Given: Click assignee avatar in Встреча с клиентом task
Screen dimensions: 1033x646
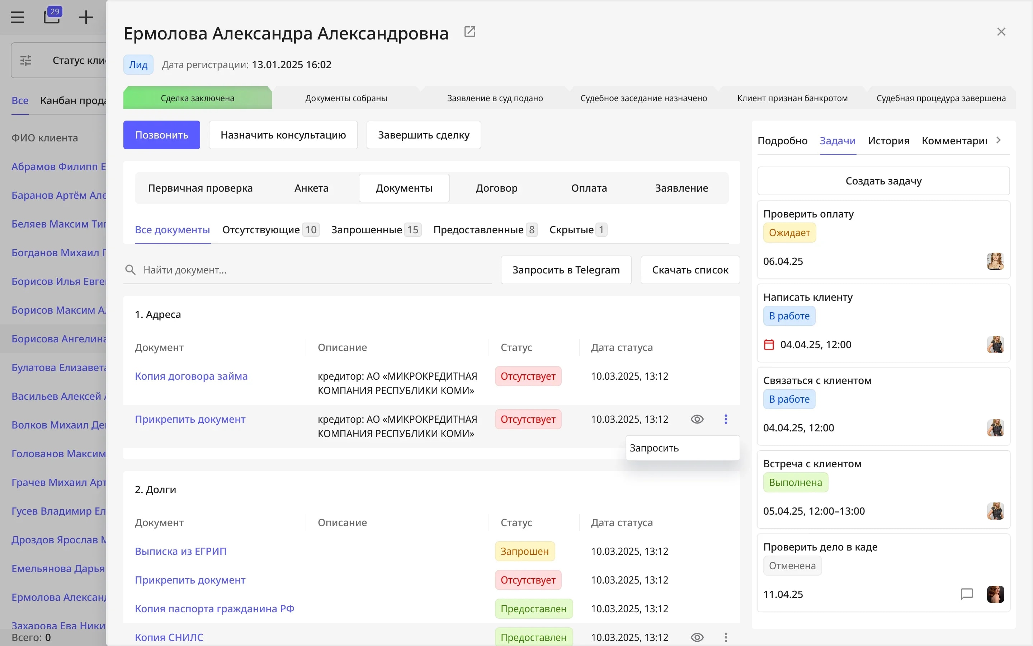Looking at the screenshot, I should coord(995,511).
